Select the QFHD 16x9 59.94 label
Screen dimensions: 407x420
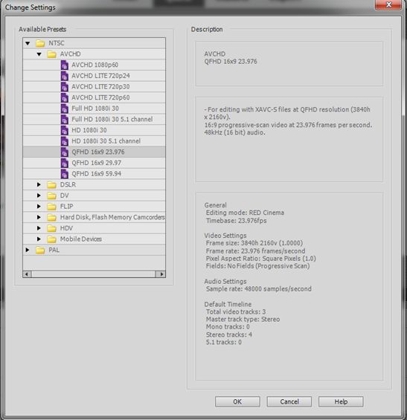[97, 174]
